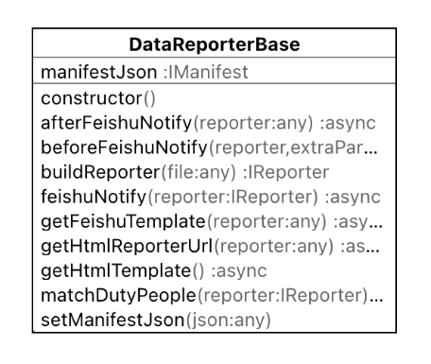Click the constructor method
Image resolution: width=431 pixels, height=364 pixels.
click(98, 98)
